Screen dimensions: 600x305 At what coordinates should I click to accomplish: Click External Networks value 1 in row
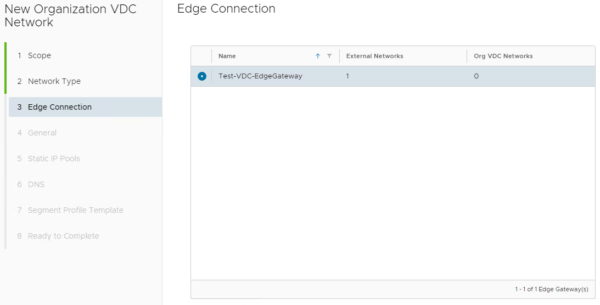coord(347,76)
